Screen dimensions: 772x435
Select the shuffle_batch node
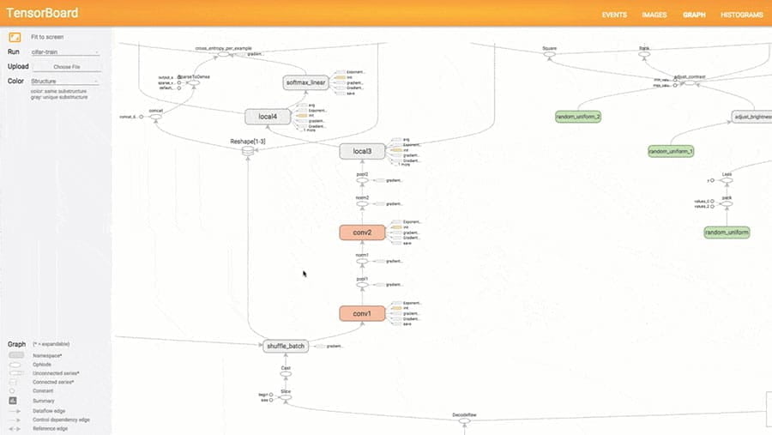click(x=284, y=346)
